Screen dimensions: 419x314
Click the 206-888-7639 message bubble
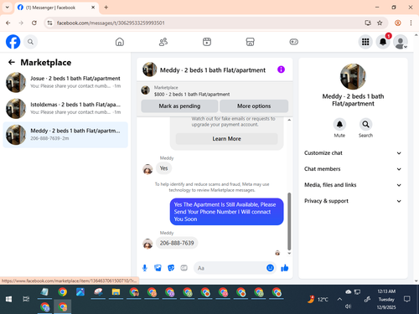pyautogui.click(x=177, y=243)
